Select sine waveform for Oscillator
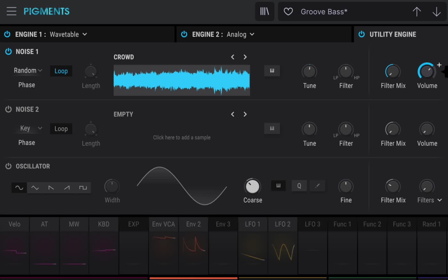The image size is (448, 280). coord(19,188)
